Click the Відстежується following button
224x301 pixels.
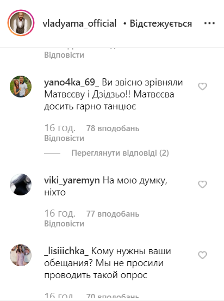click(161, 23)
